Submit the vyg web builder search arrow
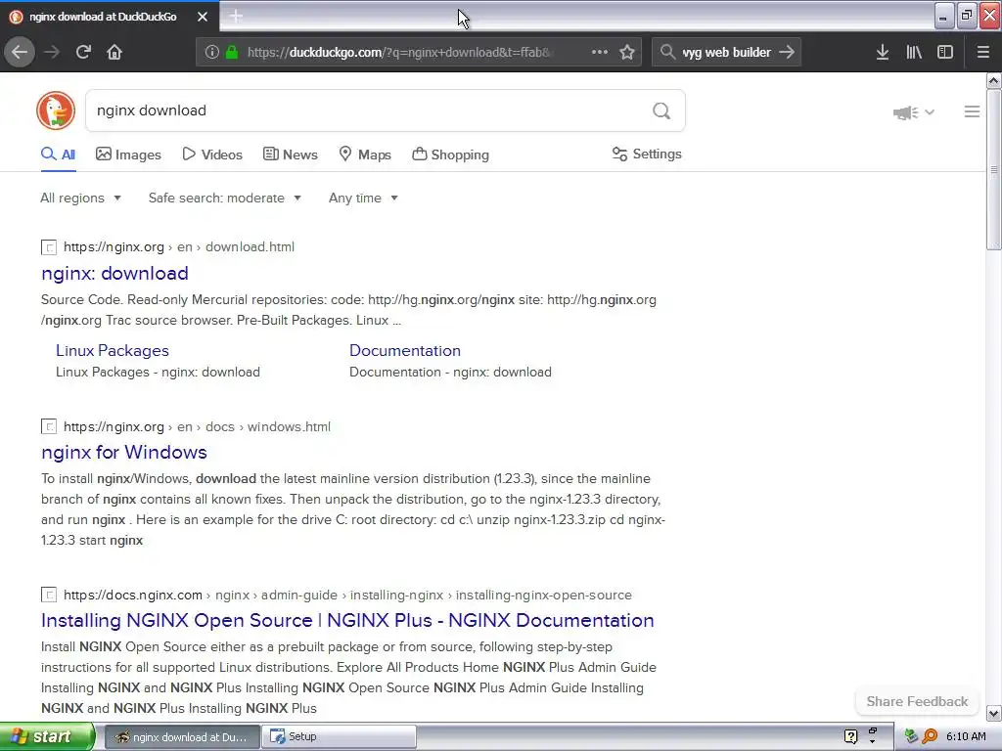The height and width of the screenshot is (751, 1002). click(x=787, y=52)
